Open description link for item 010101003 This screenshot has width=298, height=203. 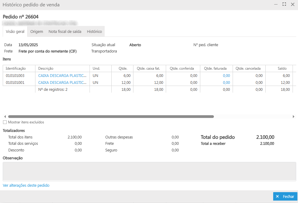(x=62, y=76)
